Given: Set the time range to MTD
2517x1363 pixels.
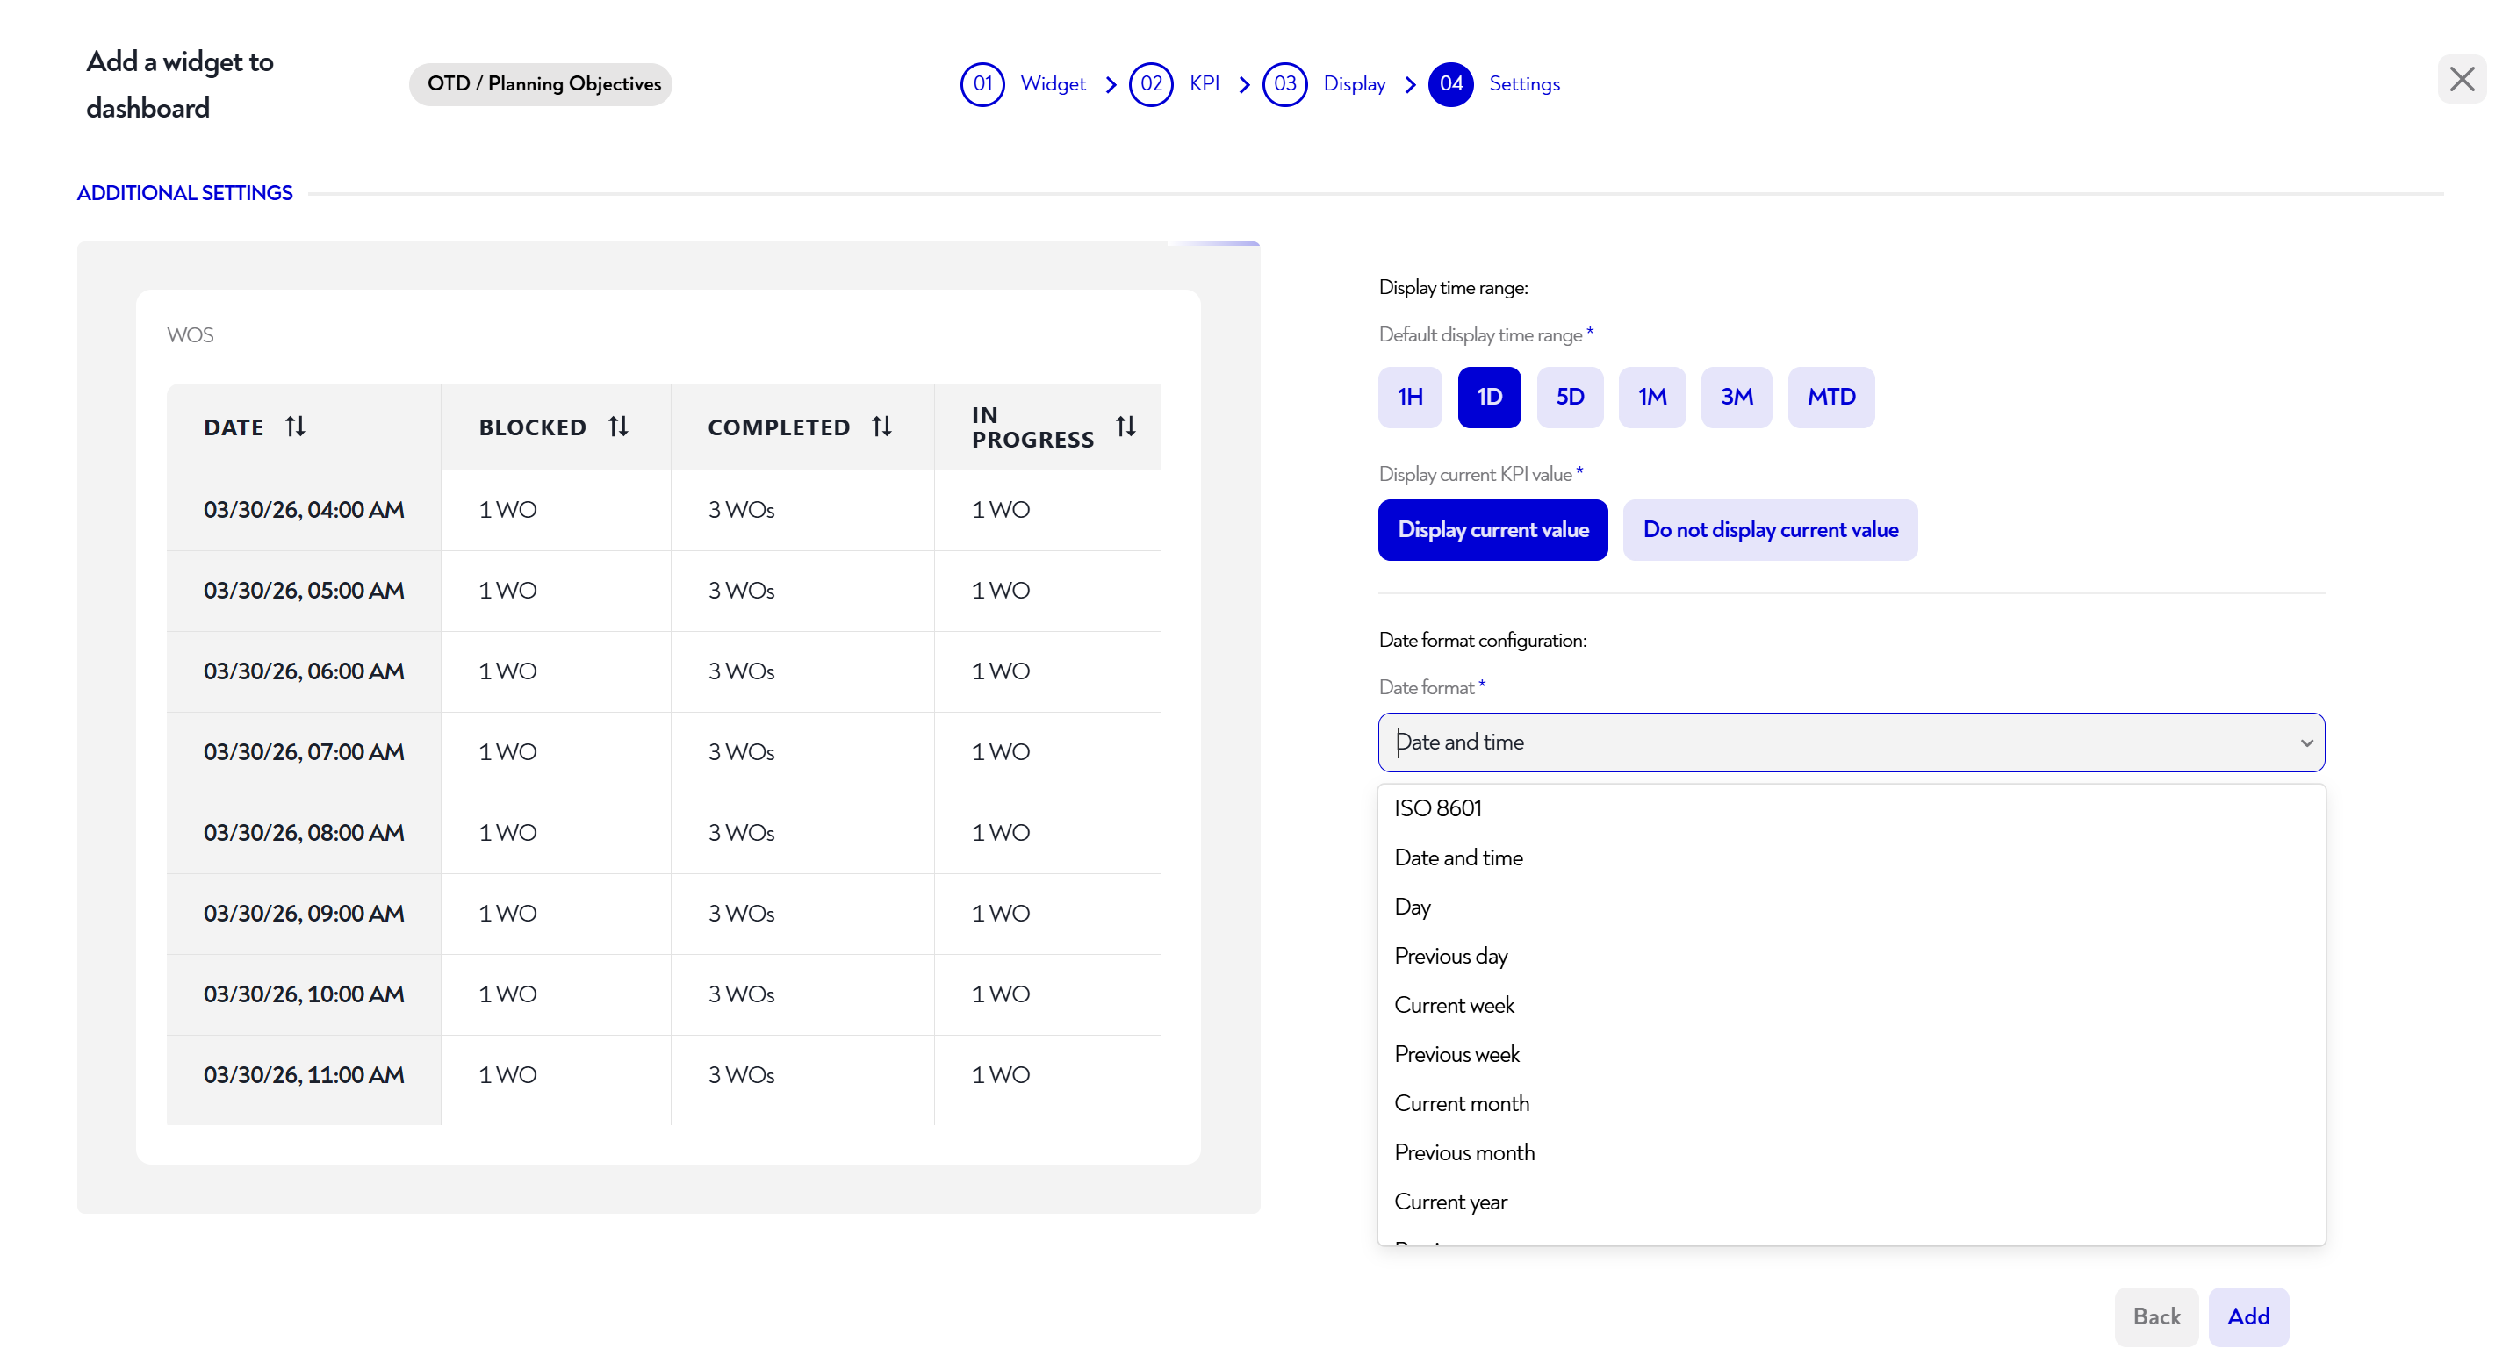Looking at the screenshot, I should click(x=1830, y=397).
